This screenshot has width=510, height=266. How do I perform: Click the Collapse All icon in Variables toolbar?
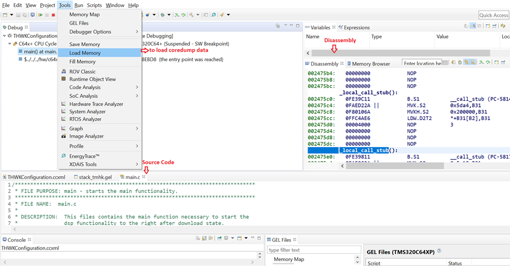pyautogui.click(x=479, y=26)
